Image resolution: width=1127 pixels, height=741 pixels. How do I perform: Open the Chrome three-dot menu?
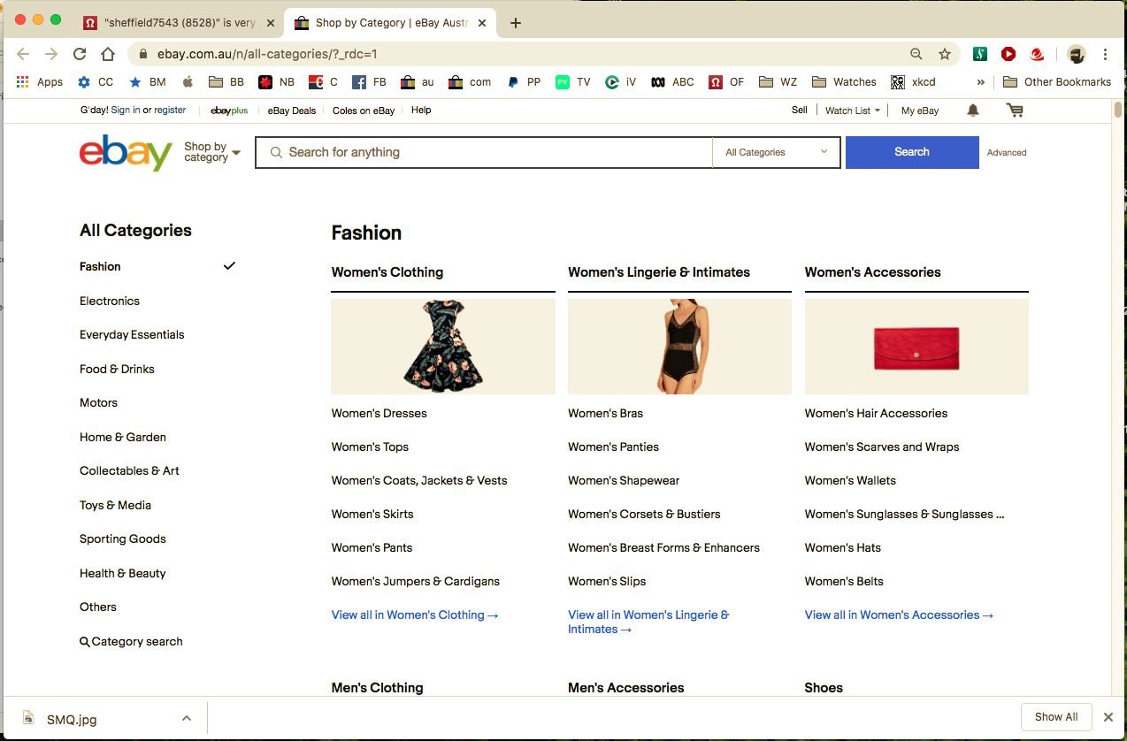(x=1105, y=54)
